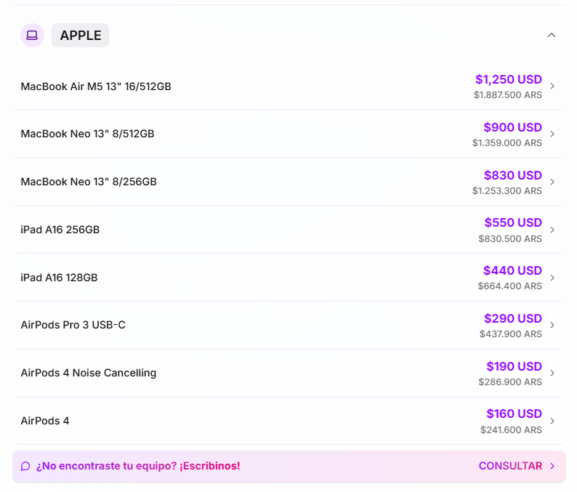
Task: Click the CONSULTAR button
Action: pos(510,466)
